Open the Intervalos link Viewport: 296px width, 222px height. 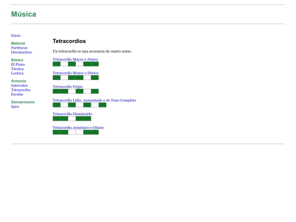(x=19, y=86)
